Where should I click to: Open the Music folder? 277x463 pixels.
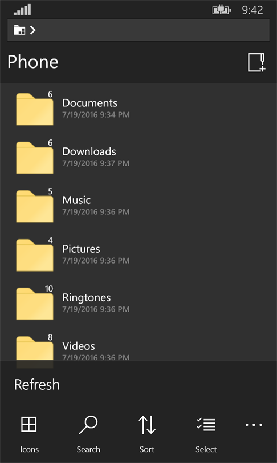click(x=138, y=206)
